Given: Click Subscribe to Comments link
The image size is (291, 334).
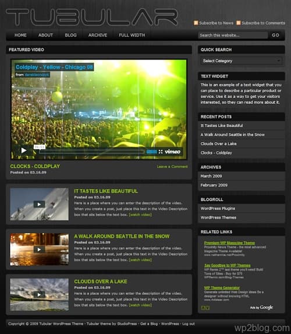Looking at the screenshot, I should coord(263,23).
